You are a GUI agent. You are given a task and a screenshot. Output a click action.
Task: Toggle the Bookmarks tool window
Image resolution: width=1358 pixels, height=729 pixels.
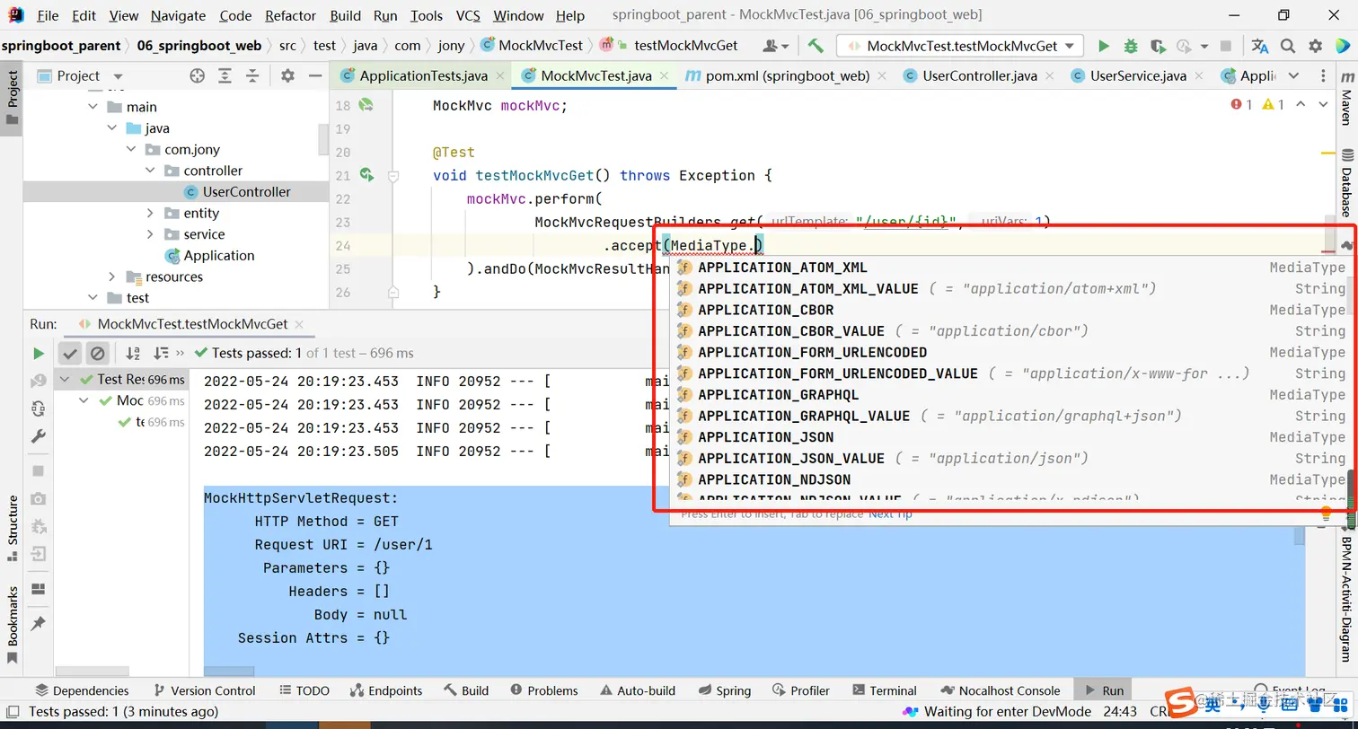pyautogui.click(x=13, y=626)
